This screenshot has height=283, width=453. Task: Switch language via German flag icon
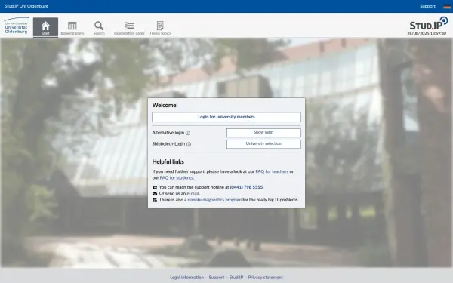pos(447,6)
